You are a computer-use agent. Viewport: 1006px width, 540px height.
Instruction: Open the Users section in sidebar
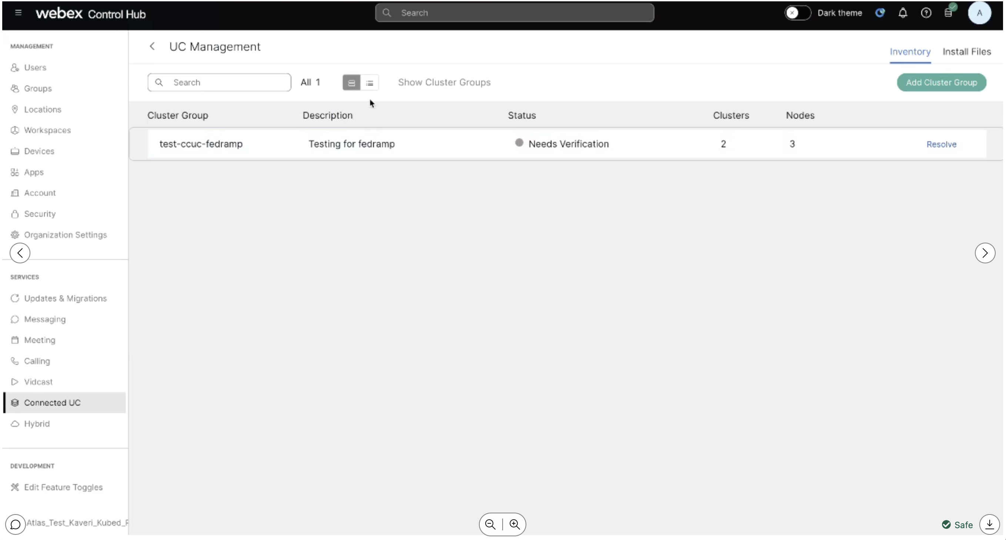(34, 67)
